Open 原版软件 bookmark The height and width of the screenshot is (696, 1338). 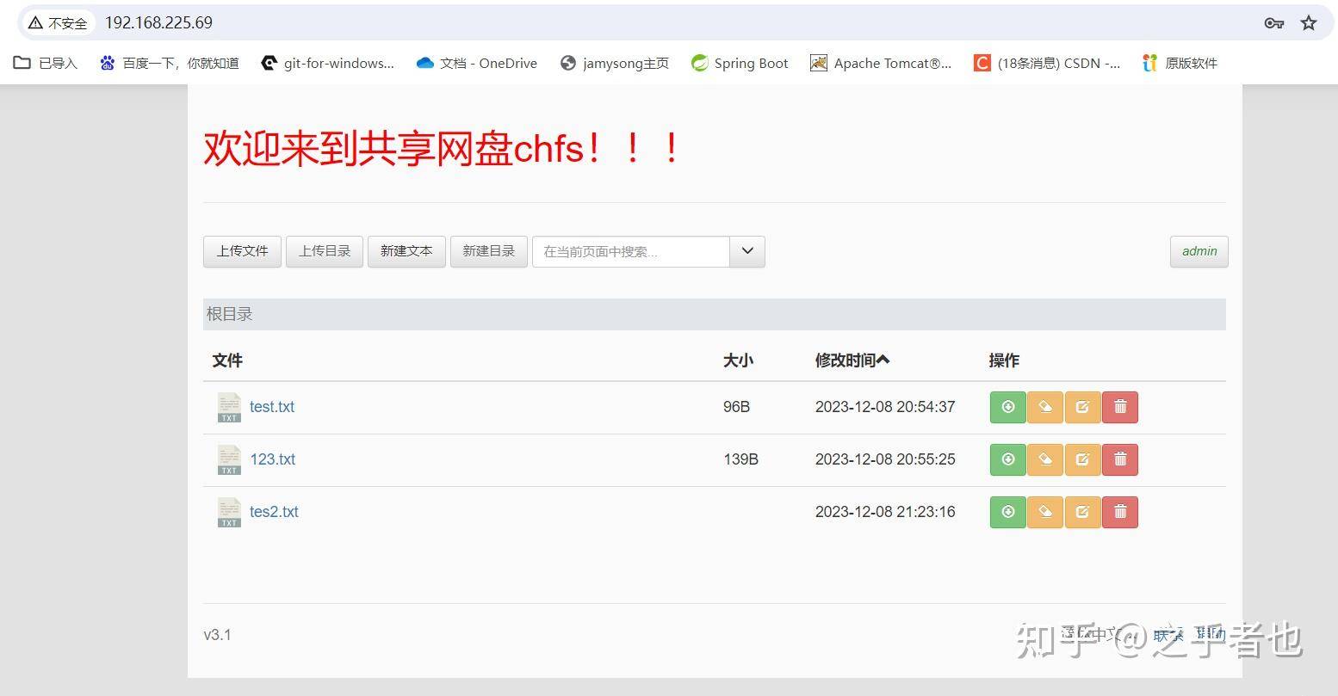1180,63
